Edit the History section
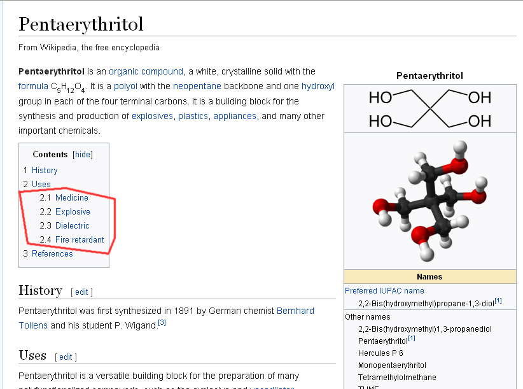The height and width of the screenshot is (389, 523). pos(81,292)
